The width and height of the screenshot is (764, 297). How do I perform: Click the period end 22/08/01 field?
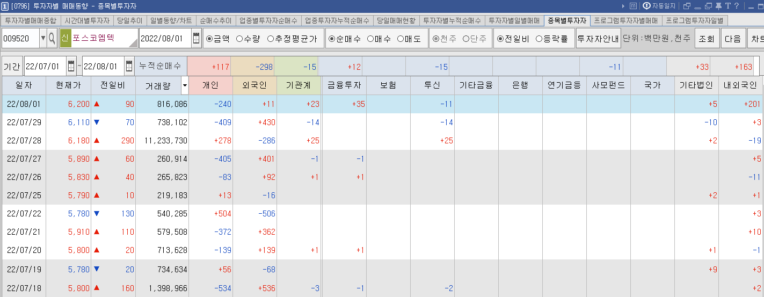coord(103,67)
